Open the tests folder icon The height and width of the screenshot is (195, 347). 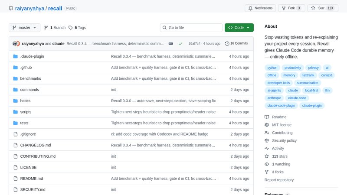coord(15,123)
